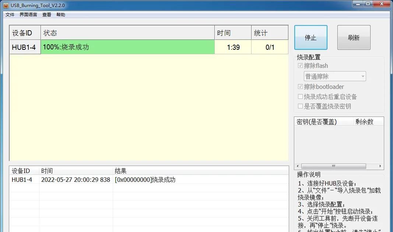Click the 0/1 statistics cell

click(270, 47)
